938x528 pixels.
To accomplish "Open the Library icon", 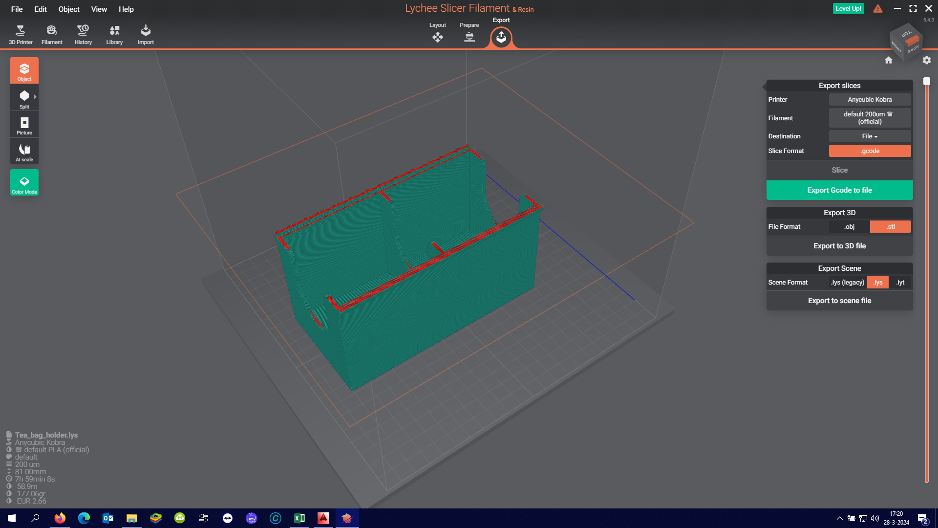I will pos(114,35).
